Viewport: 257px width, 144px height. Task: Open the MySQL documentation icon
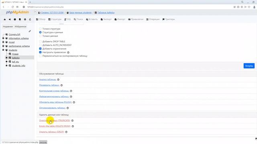click(20, 19)
